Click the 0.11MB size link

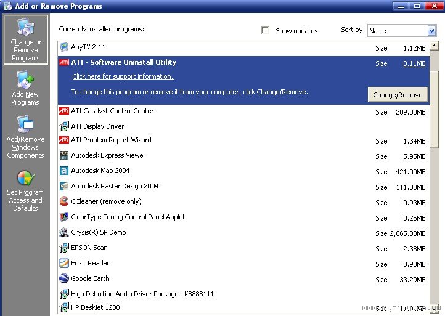click(414, 63)
